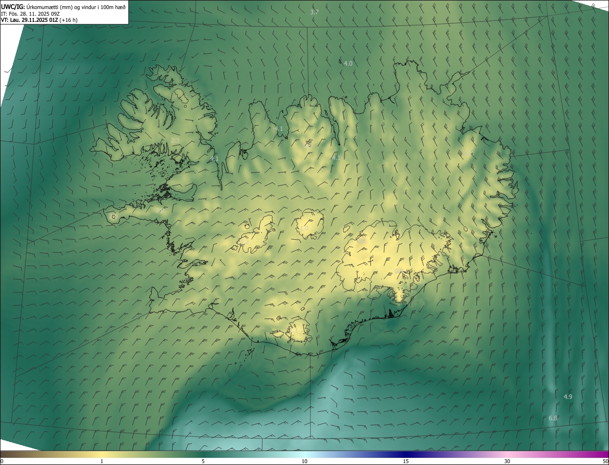Click the 30 tick on the color scale
This screenshot has height=465, width=609.
pos(507,461)
